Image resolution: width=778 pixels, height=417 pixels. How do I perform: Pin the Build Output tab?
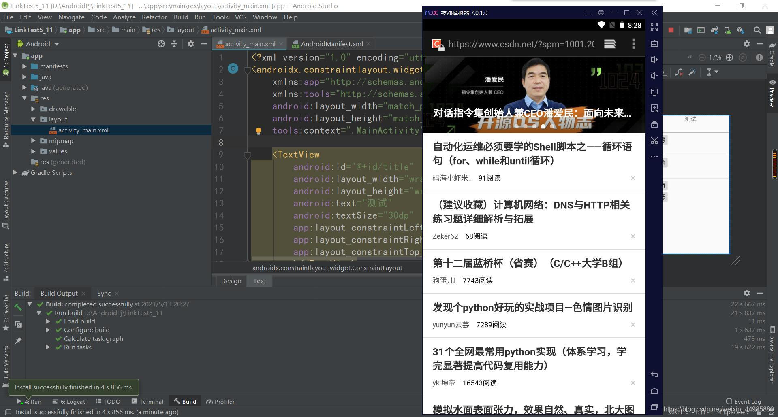[18, 341]
